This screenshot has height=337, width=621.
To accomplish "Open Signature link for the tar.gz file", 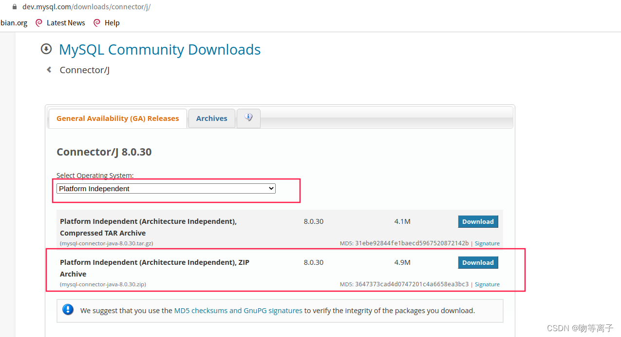I will (487, 243).
